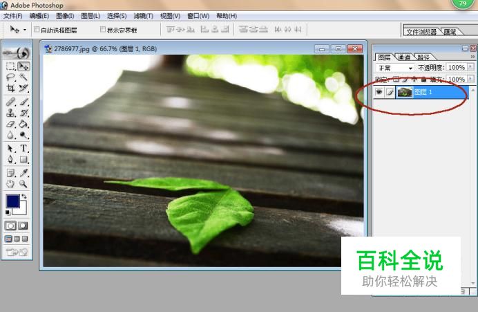Image resolution: width=478 pixels, height=312 pixels.
Task: Switch to the 路径 tab
Action: pos(423,57)
